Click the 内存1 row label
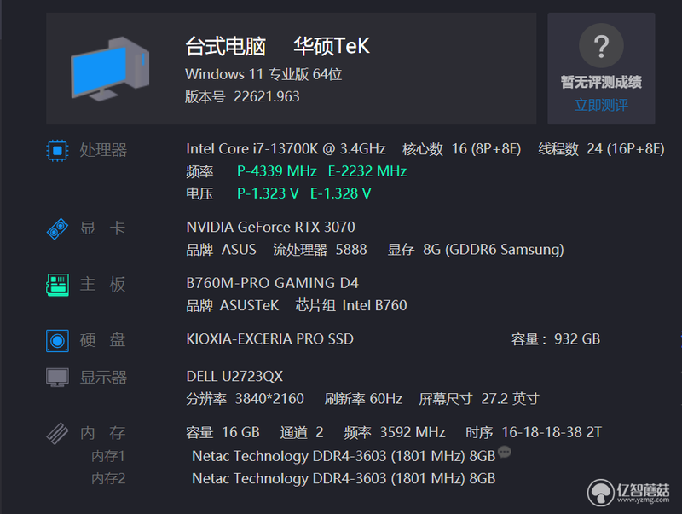 click(108, 456)
